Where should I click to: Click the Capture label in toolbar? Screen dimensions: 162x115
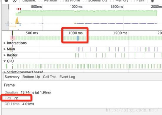[x=29, y=1]
